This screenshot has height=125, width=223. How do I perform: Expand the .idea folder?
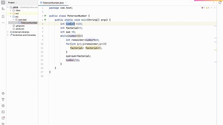point(11,10)
